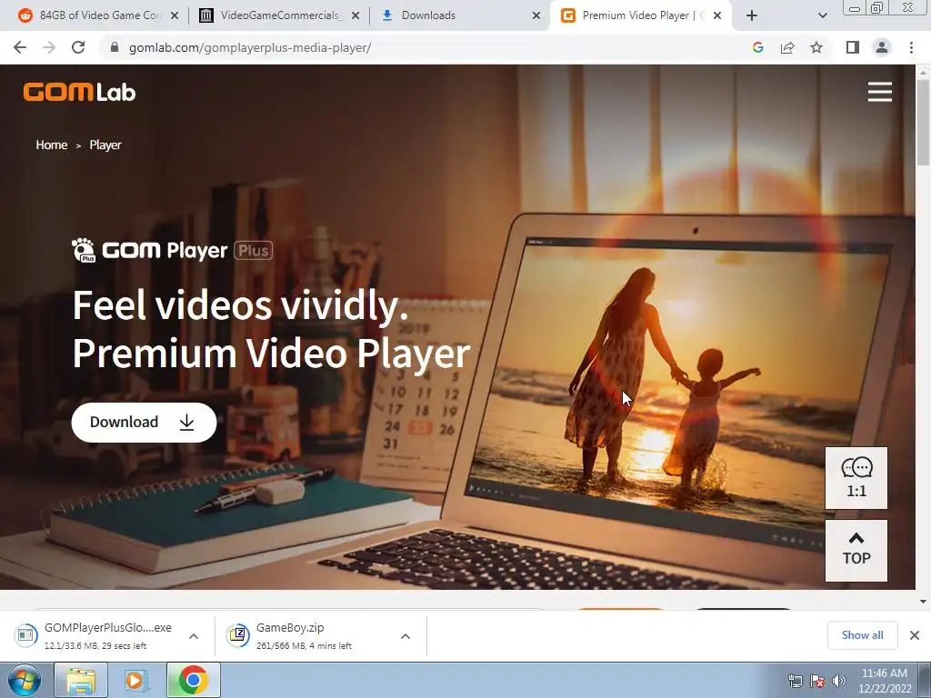Viewport: 931px width, 698px height.
Task: Open the Google icon in the address bar
Action: [757, 47]
